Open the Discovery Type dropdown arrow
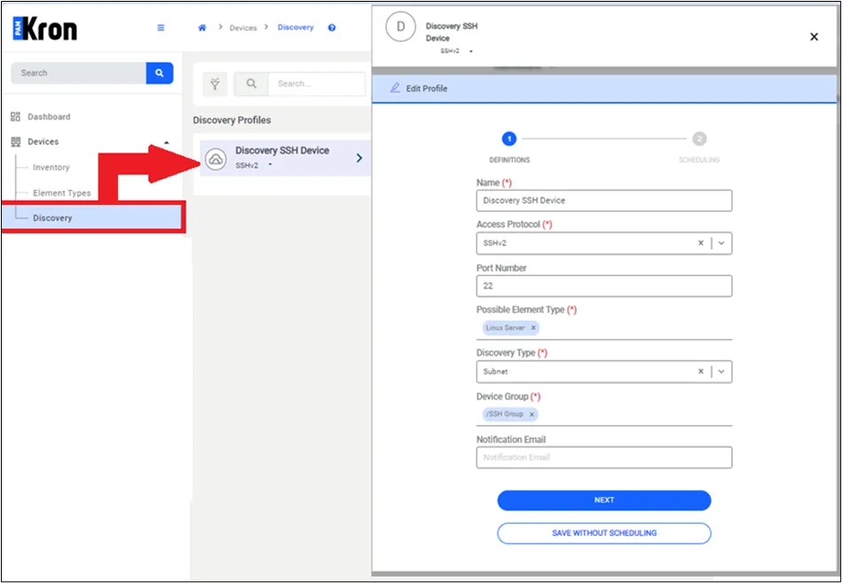The image size is (842, 583). pos(721,372)
